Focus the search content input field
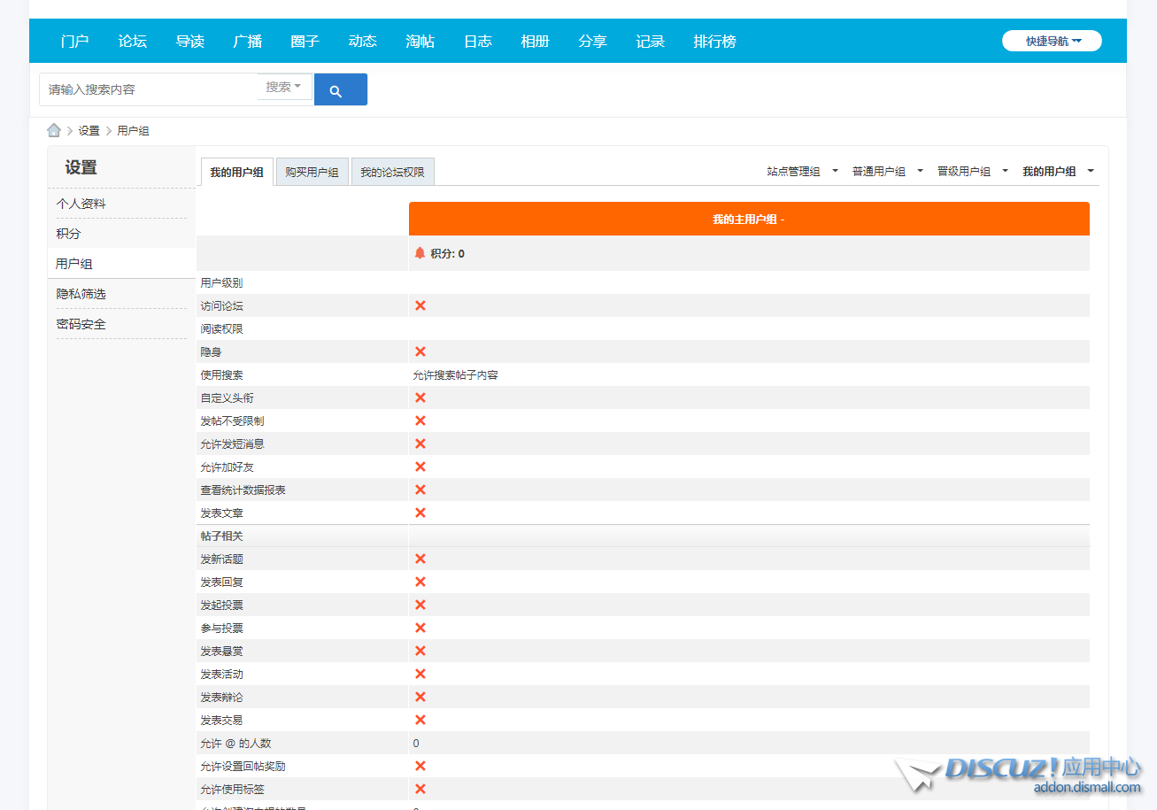 click(149, 89)
